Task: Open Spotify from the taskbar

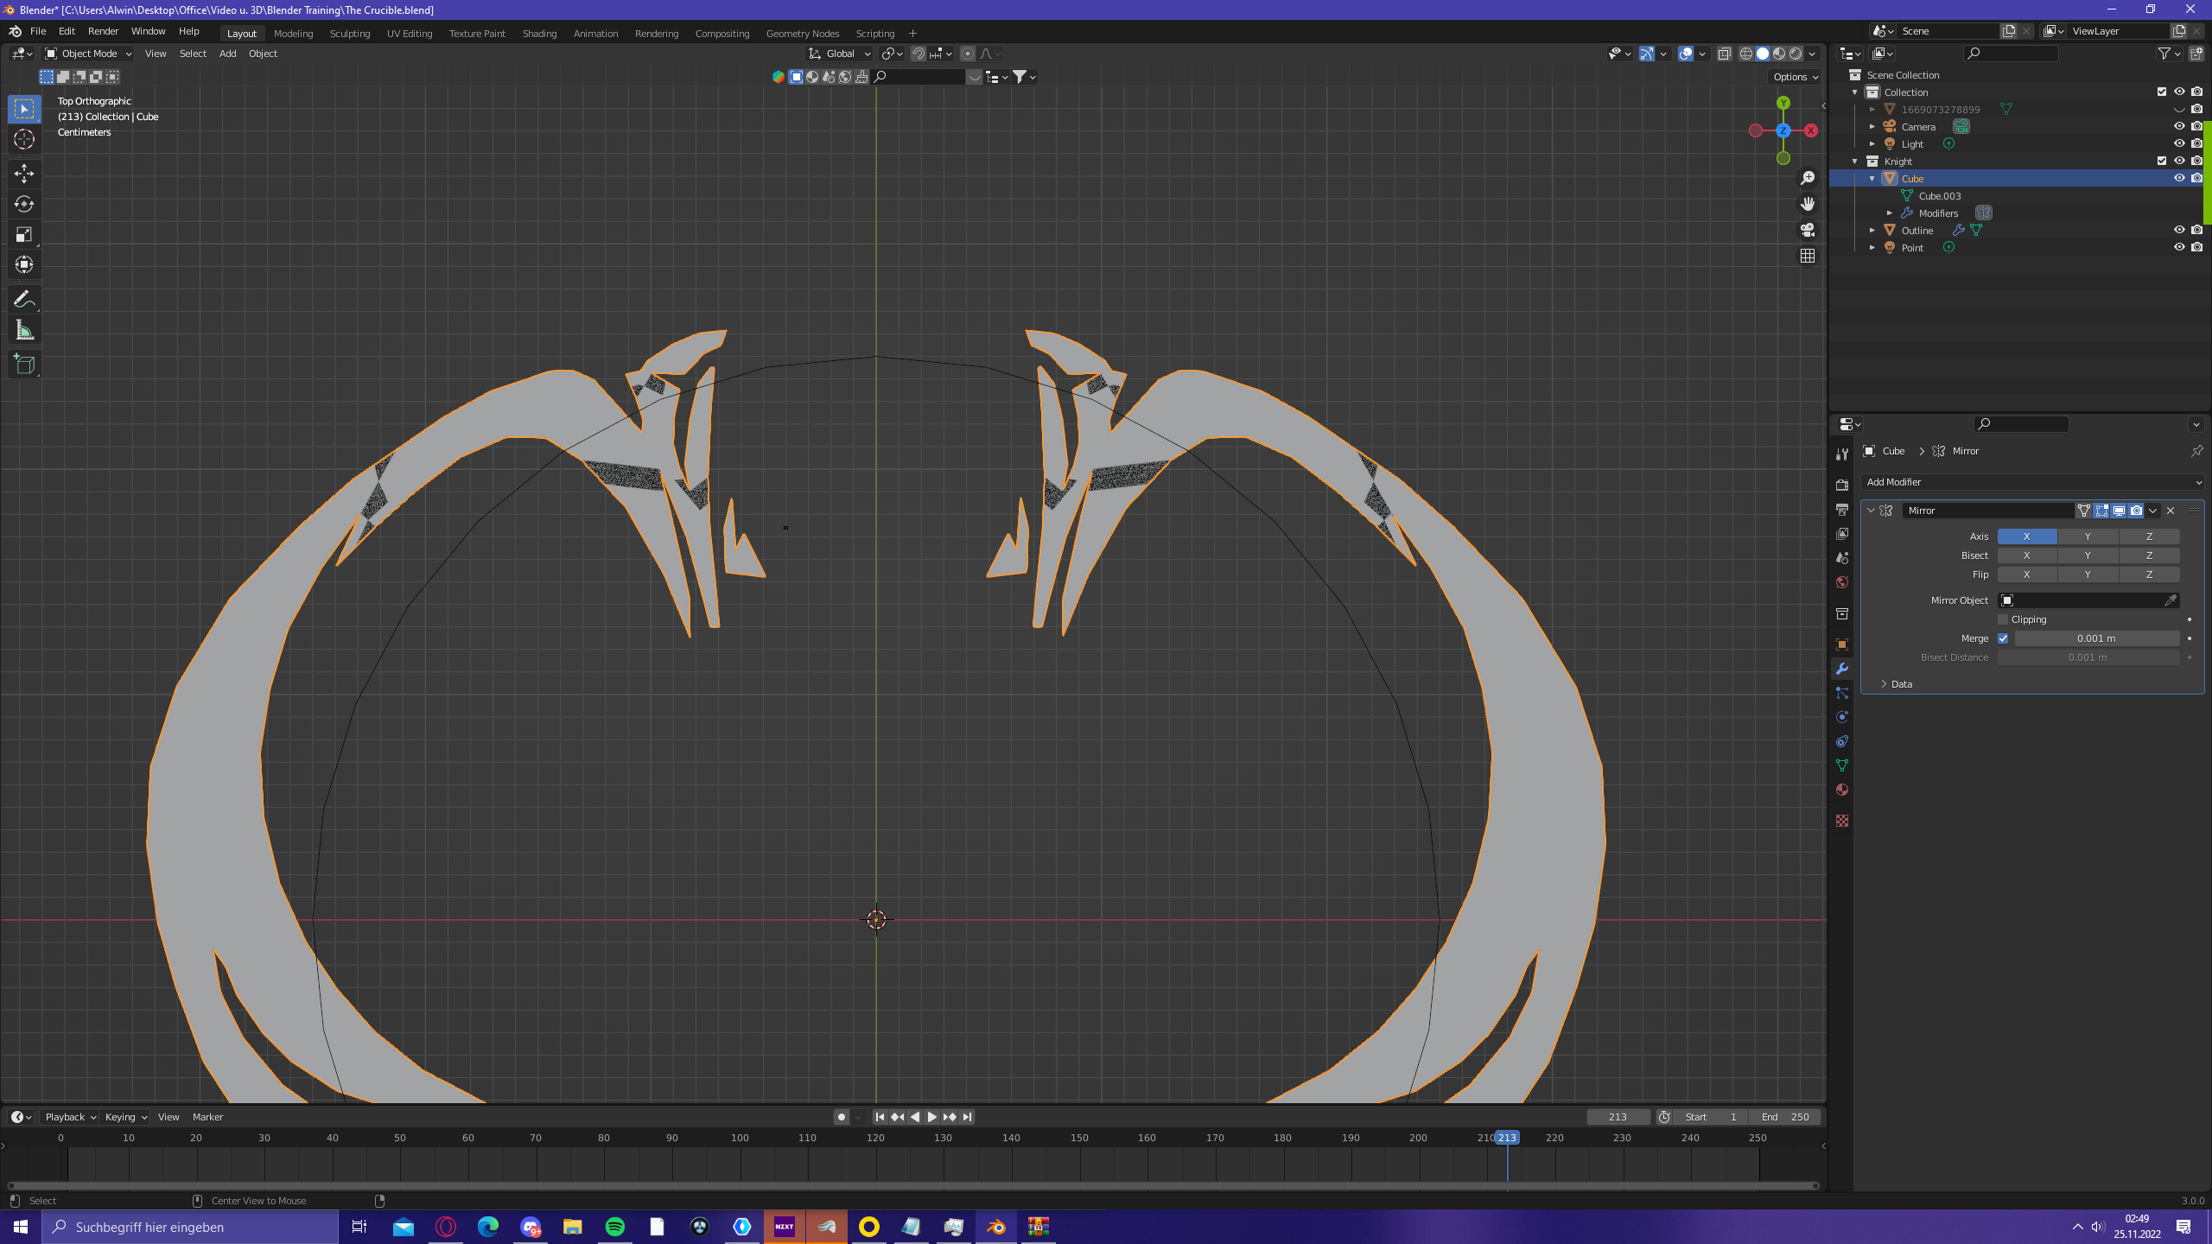Action: point(614,1227)
